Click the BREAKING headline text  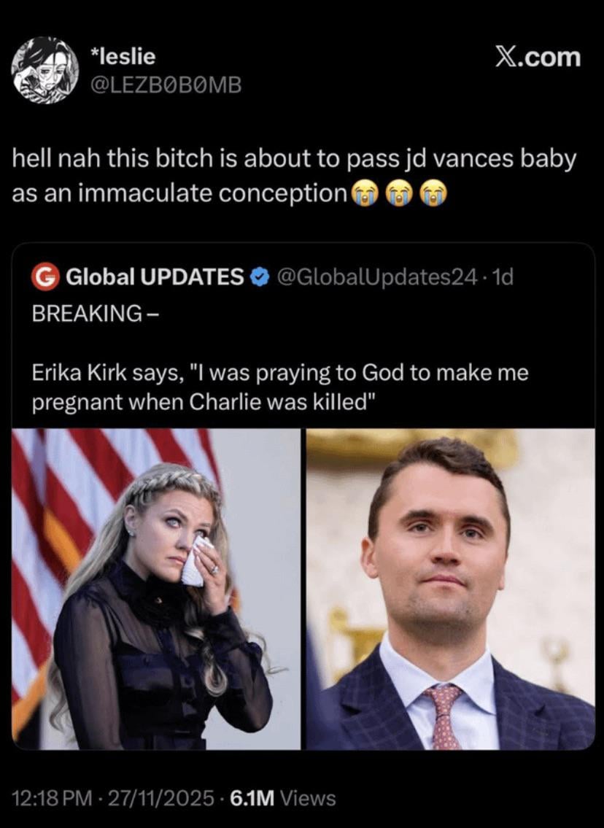87,312
